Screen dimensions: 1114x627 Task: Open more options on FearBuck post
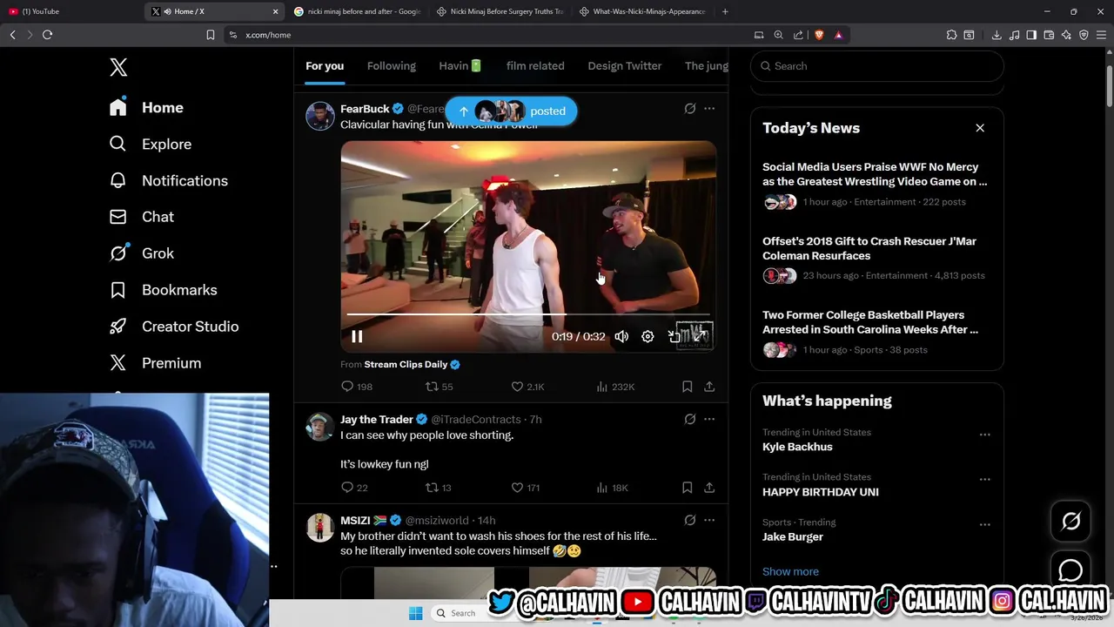click(x=709, y=109)
